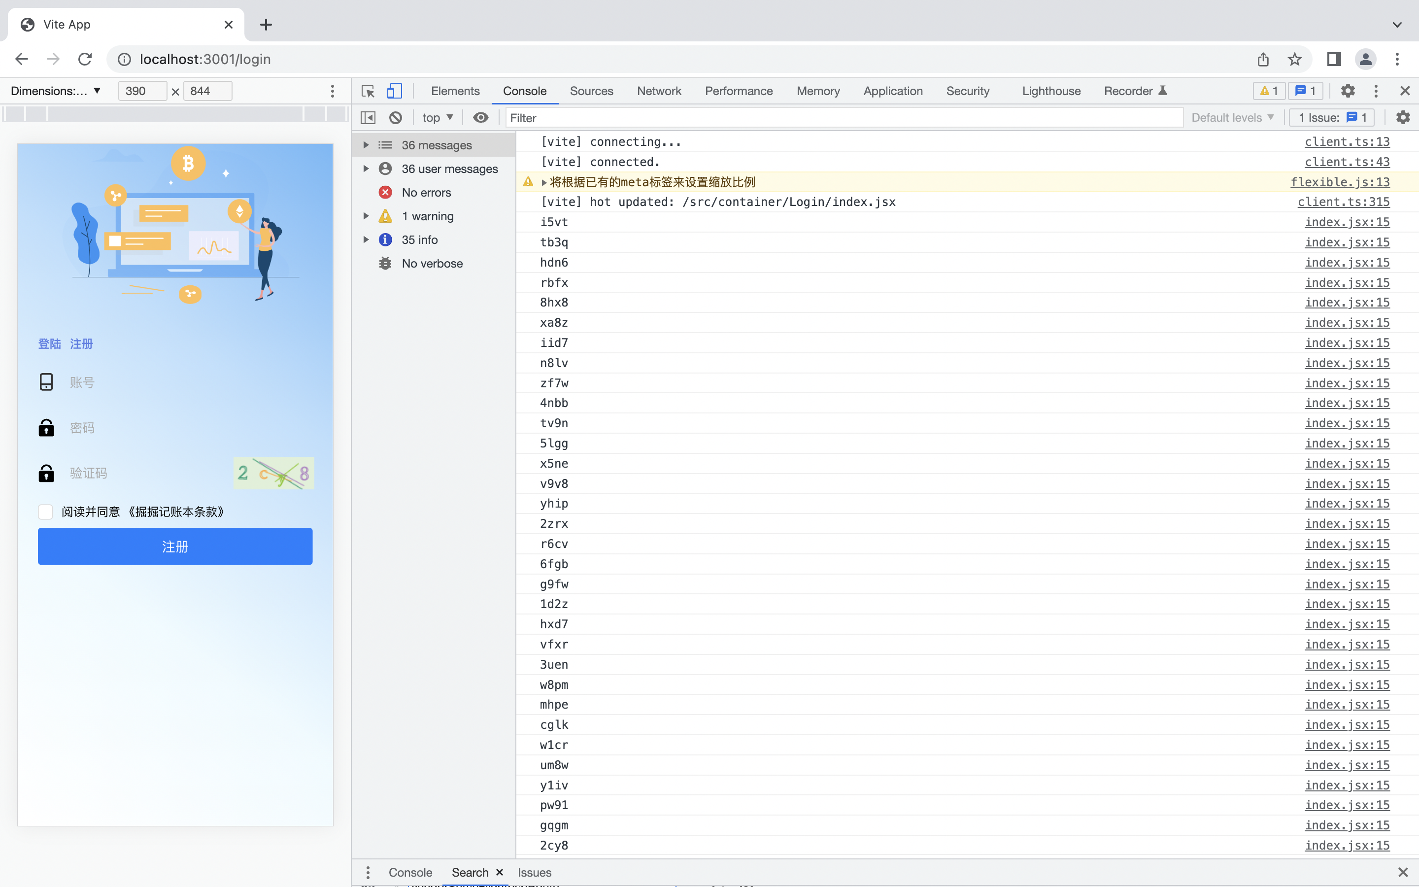Select the No errors sidebar row
This screenshot has height=887, width=1419.
click(434, 192)
